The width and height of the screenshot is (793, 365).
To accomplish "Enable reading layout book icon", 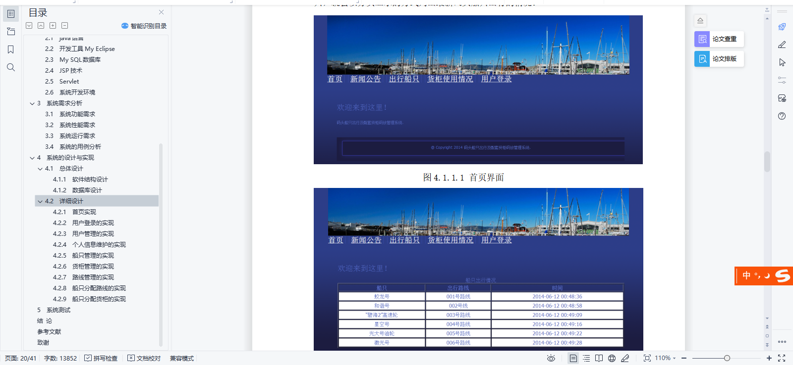I will (x=599, y=358).
